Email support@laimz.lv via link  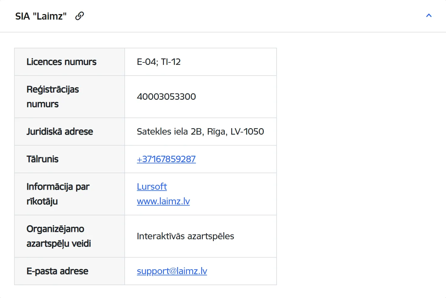pos(172,271)
